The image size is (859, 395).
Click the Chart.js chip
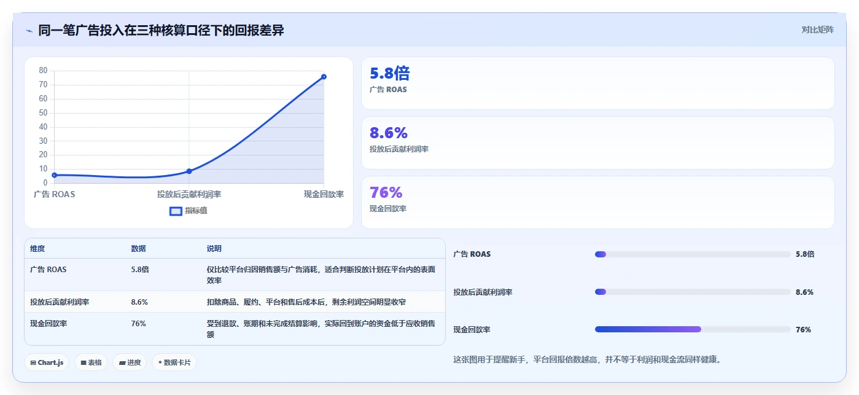[x=47, y=362]
